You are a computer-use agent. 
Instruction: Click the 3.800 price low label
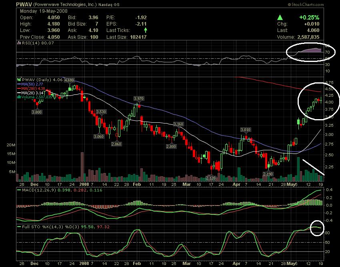pos(37,112)
